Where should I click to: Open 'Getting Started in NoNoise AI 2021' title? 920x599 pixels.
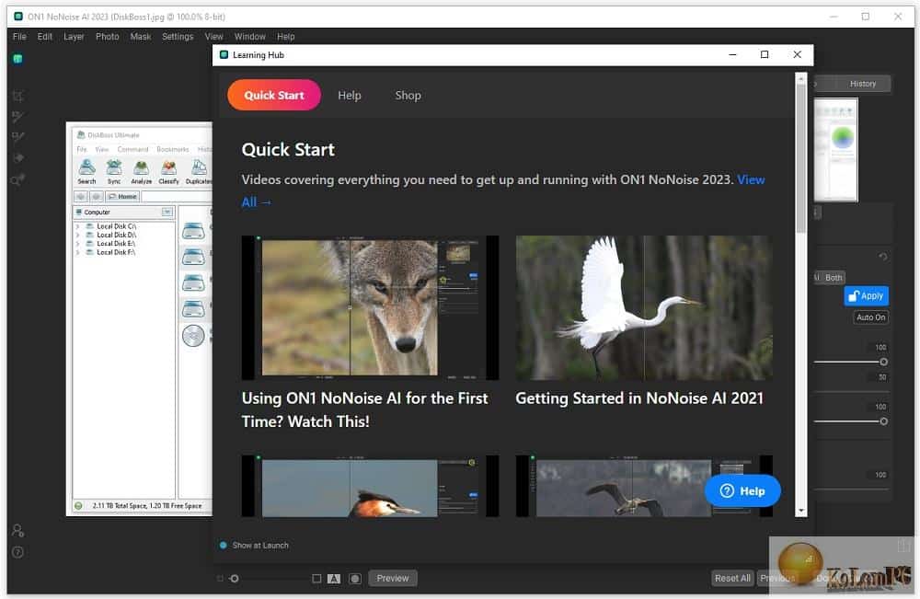coord(639,398)
